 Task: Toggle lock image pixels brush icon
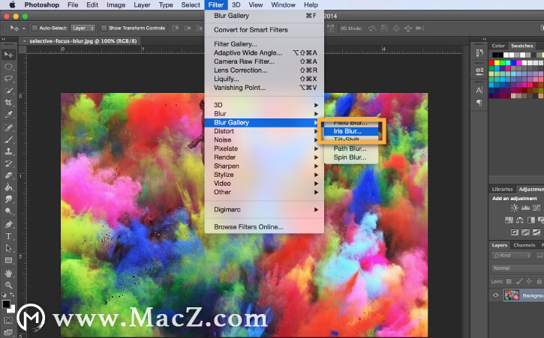(519, 282)
